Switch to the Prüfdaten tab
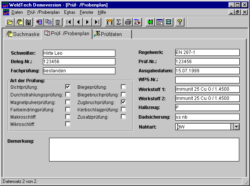The height and width of the screenshot is (186, 250). click(113, 34)
